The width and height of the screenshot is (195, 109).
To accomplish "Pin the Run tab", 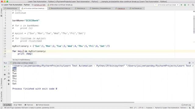I will (x=5, y=79).
